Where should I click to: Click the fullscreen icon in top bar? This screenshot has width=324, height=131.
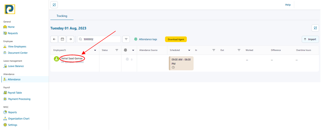[x=54, y=5]
